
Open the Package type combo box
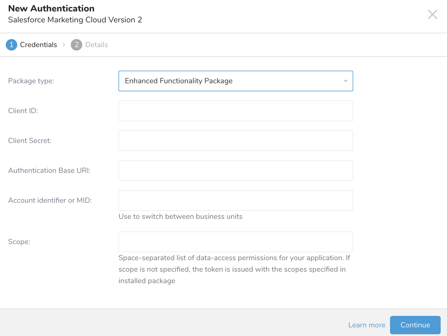[x=230, y=81]
